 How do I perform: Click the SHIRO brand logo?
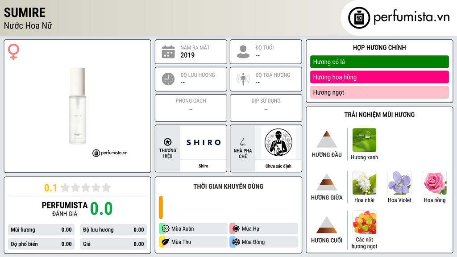pos(204,142)
